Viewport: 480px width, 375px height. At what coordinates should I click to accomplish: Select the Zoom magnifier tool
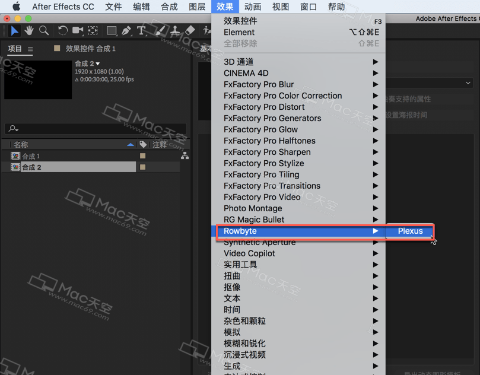[x=44, y=31]
